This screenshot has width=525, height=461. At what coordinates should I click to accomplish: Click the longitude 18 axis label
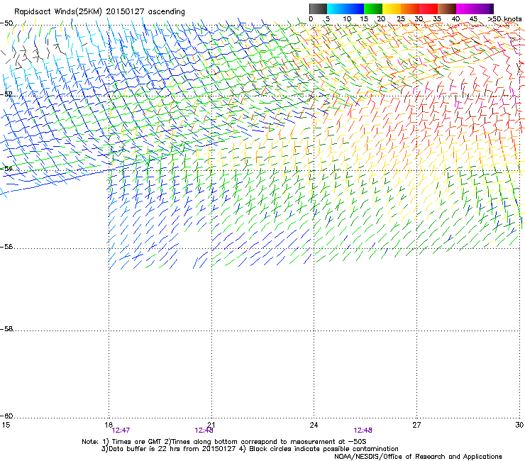(108, 425)
